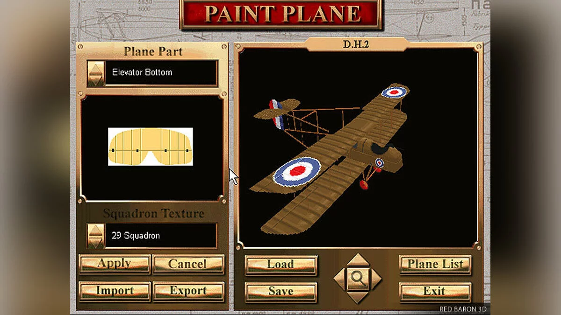Open the Elevator Bottom part field
The height and width of the screenshot is (315, 561).
(x=161, y=73)
